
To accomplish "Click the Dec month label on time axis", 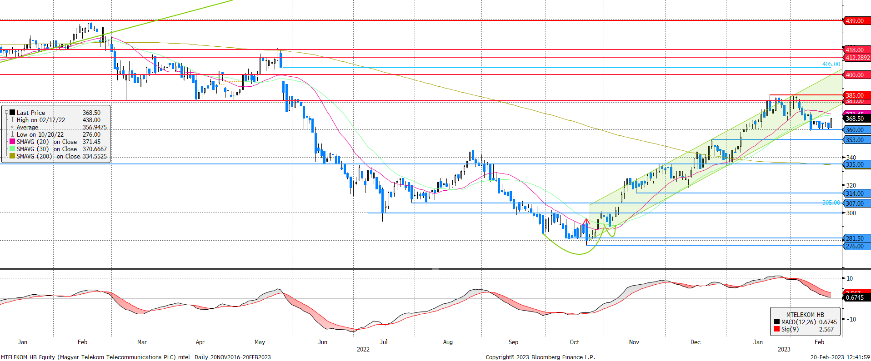I will [696, 342].
